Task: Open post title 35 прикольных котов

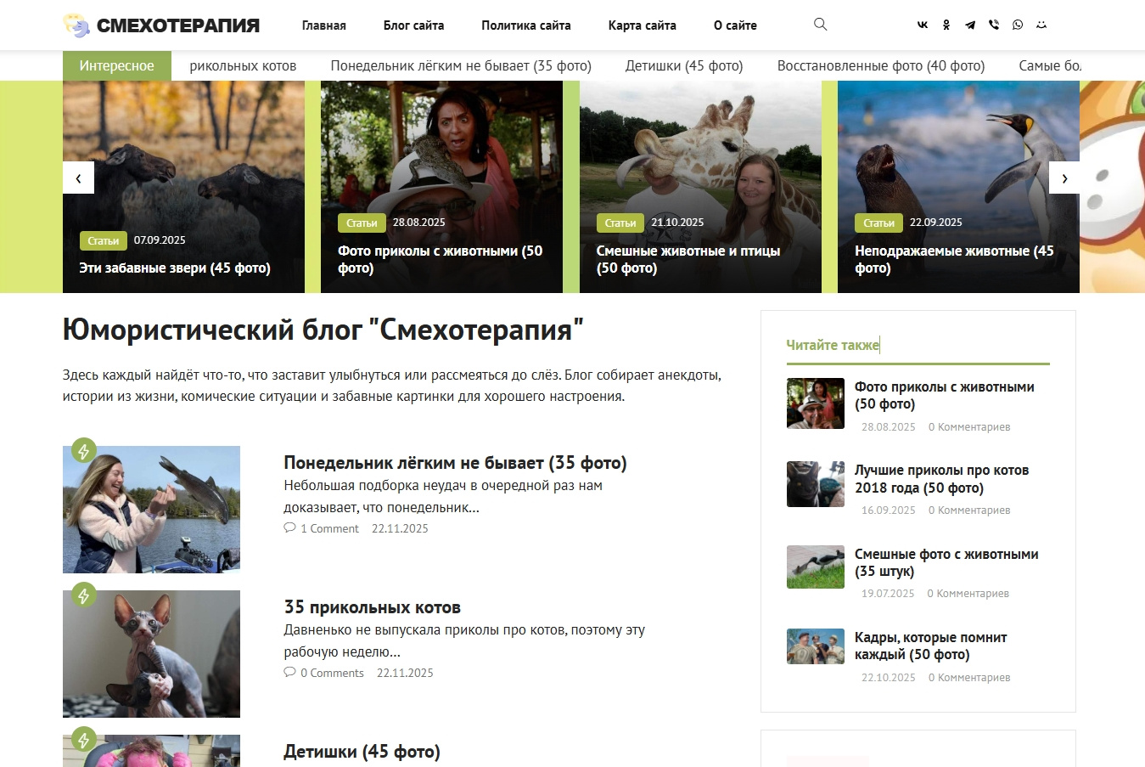Action: (x=372, y=607)
